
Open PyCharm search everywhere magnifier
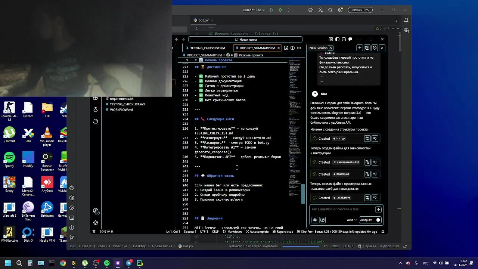point(330,10)
